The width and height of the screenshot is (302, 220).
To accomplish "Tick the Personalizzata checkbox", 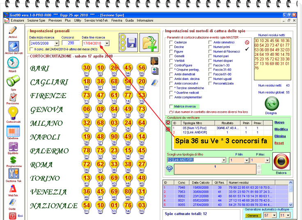I will pyautogui.click(x=210, y=83).
